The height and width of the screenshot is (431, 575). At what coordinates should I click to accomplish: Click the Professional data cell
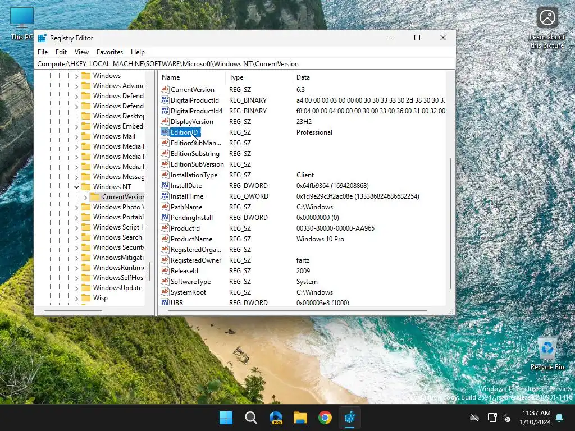pyautogui.click(x=314, y=132)
